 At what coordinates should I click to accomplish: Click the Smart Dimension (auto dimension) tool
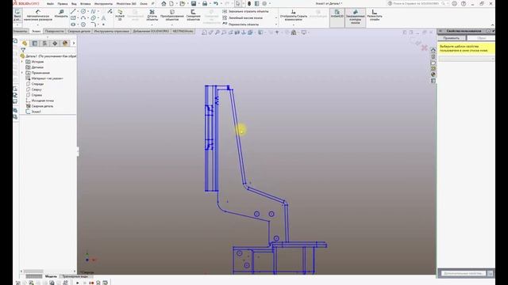[38, 16]
